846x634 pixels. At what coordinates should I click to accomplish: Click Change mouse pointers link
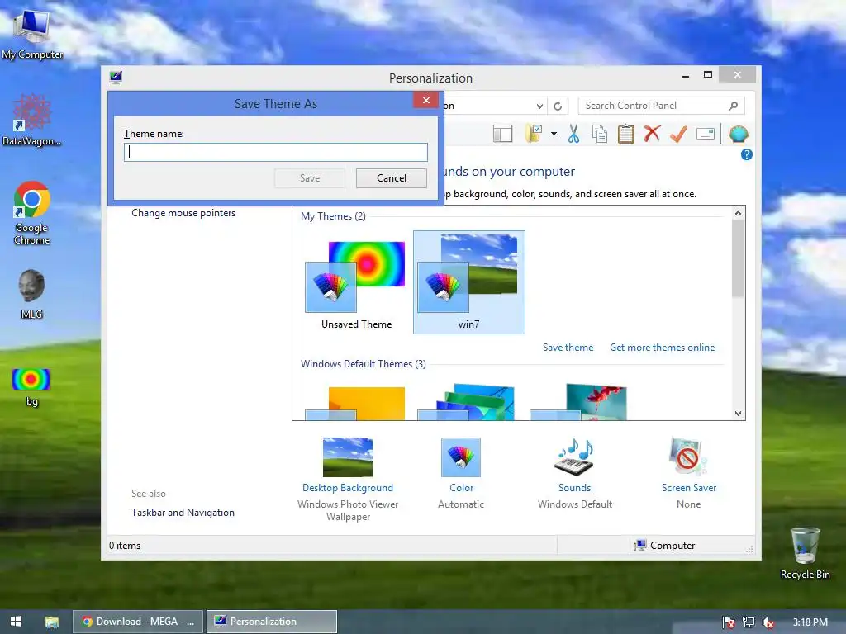pos(183,213)
